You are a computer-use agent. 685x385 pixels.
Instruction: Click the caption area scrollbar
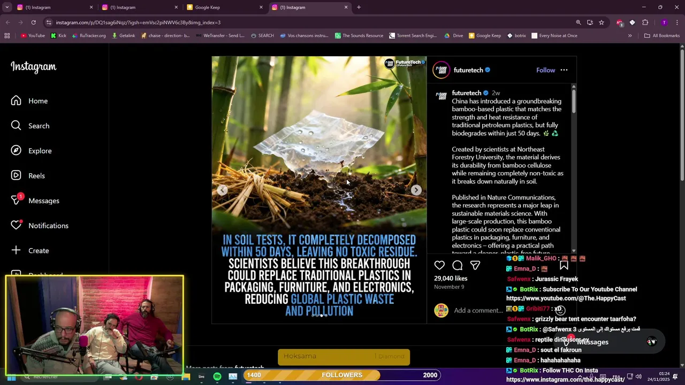pos(574,101)
